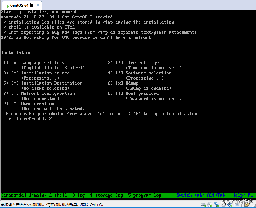
Task: Click the 'shell is available on TTY2' line
Action: (39, 27)
